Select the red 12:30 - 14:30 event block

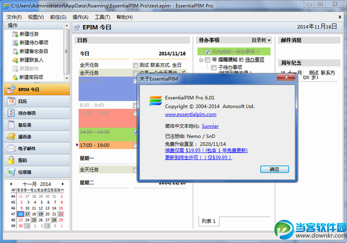pos(107,118)
